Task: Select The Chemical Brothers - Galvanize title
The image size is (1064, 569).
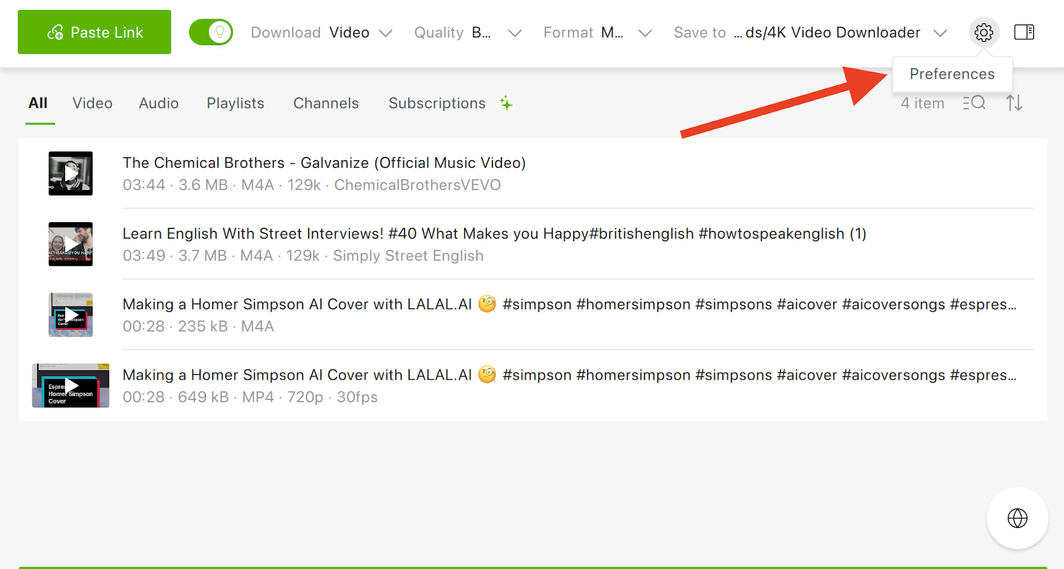Action: [324, 163]
